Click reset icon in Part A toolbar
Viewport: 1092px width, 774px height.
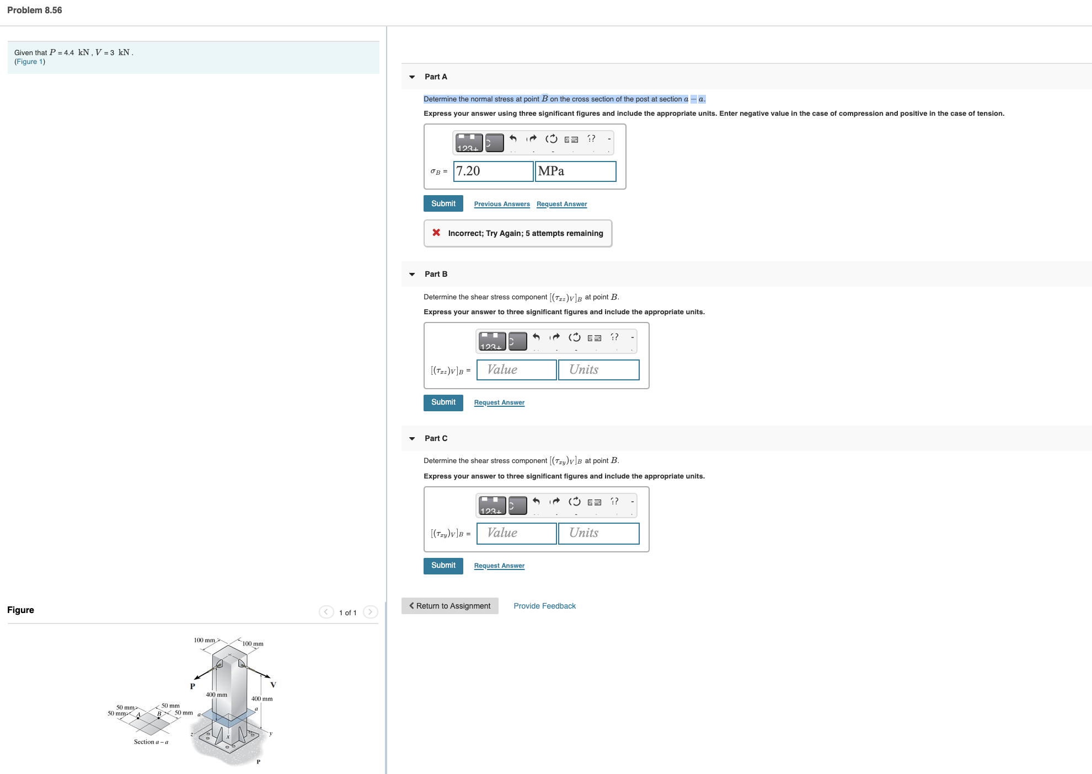click(x=551, y=139)
